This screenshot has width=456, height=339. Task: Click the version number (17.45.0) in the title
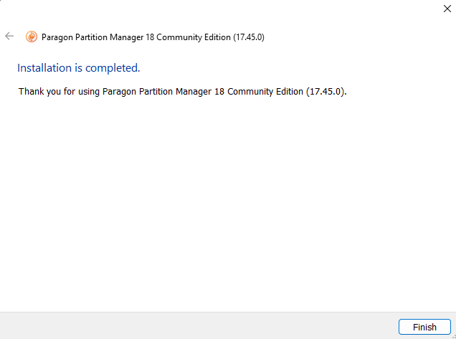pos(249,37)
